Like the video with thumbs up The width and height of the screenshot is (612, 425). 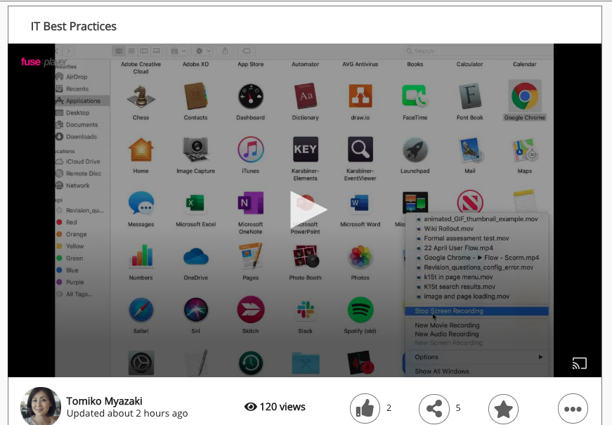365,408
